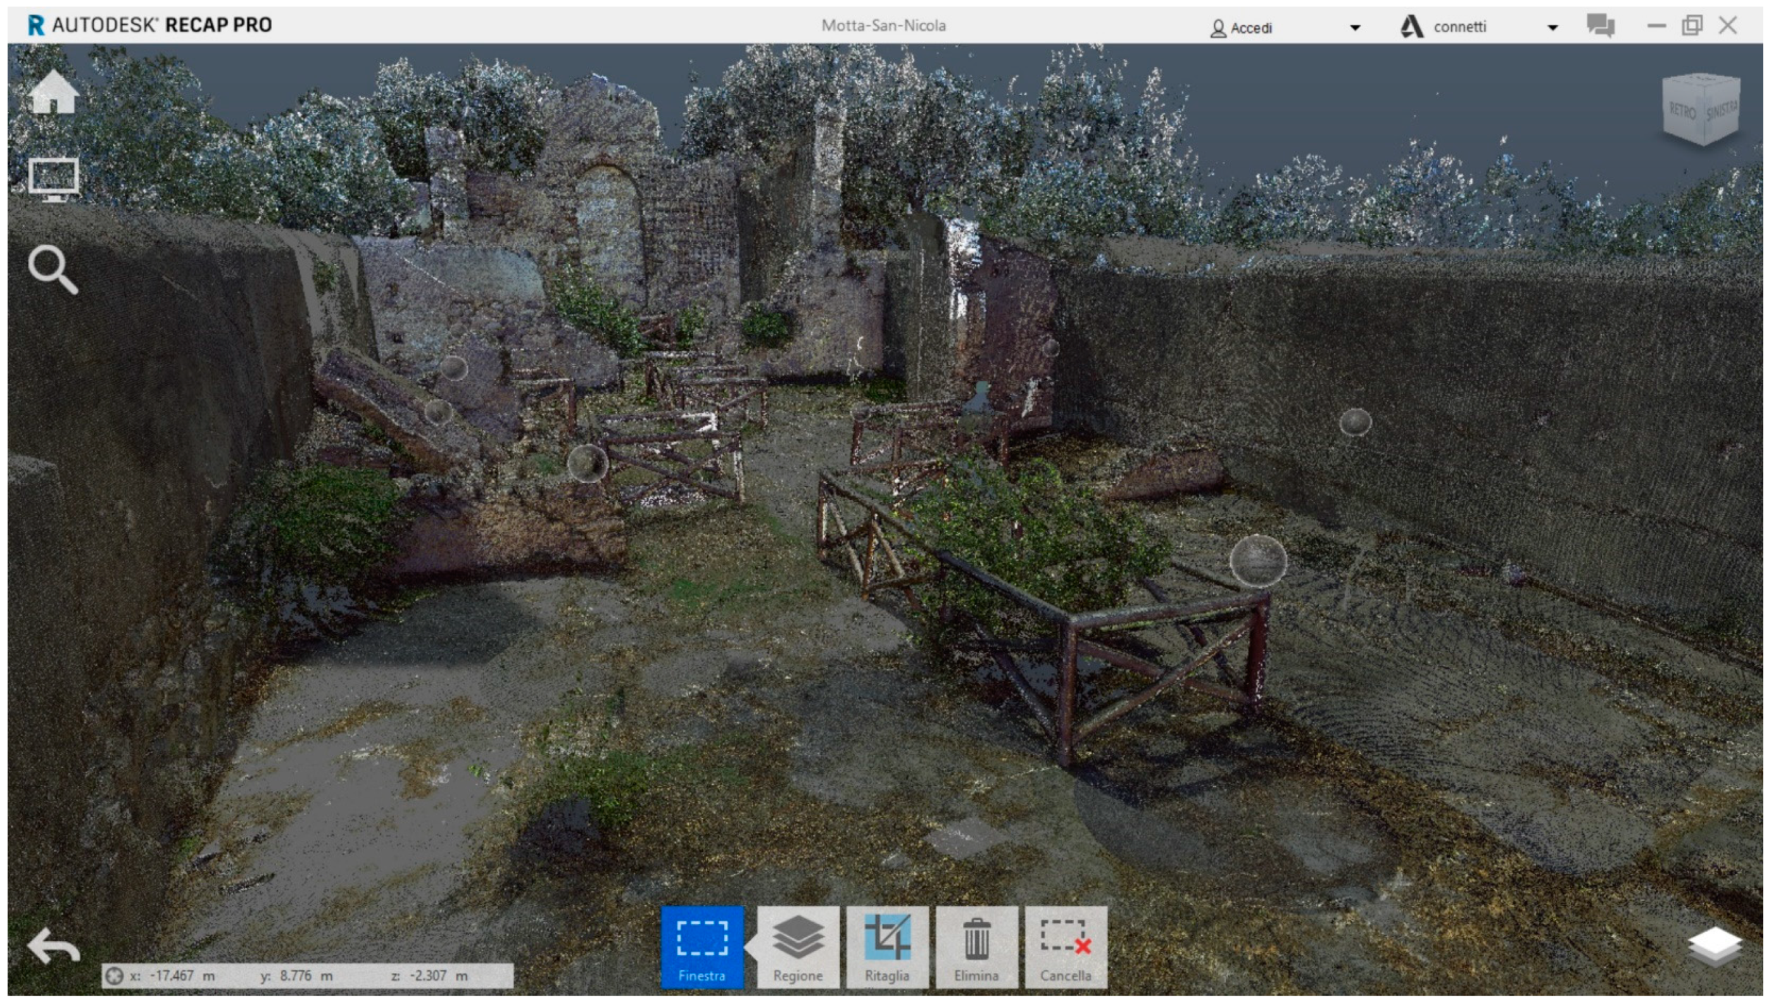1769x1002 pixels.
Task: Click the Accedi user account button
Action: click(1242, 27)
